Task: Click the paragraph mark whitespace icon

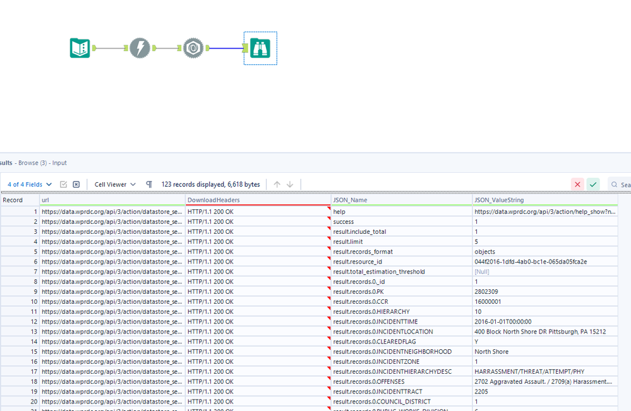Action: [149, 184]
